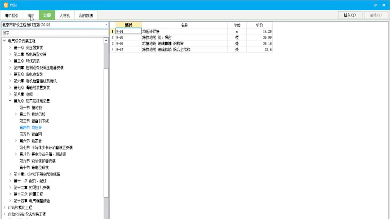The image size is (390, 219).
Task: Select code cell 9-66
Action: [129, 43]
